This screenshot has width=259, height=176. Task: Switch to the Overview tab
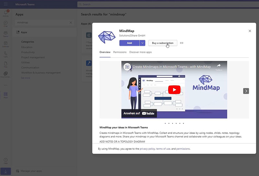point(105,52)
